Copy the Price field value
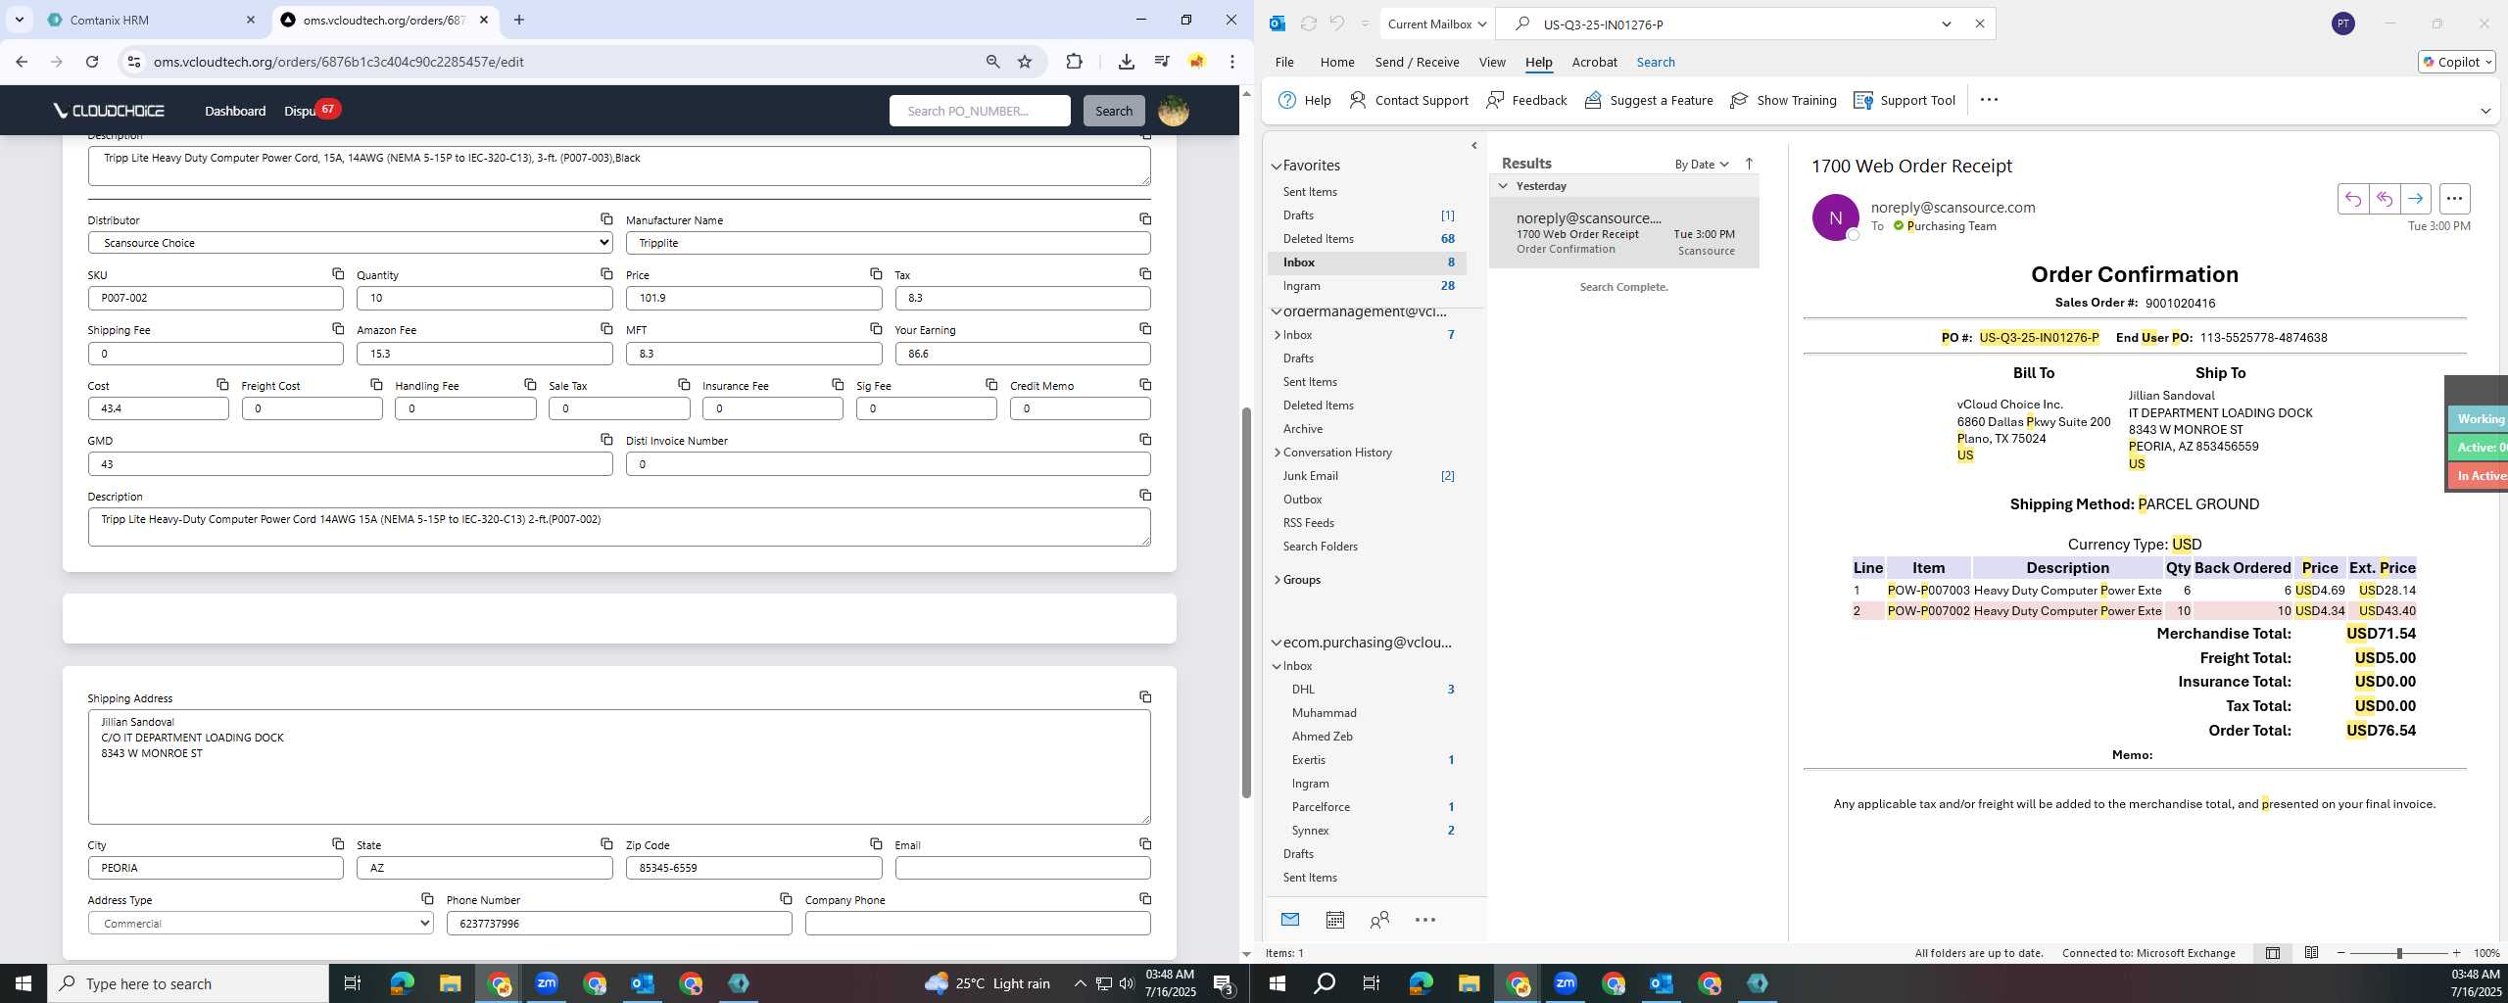Screen dimensions: 2508x1003 (x=876, y=274)
